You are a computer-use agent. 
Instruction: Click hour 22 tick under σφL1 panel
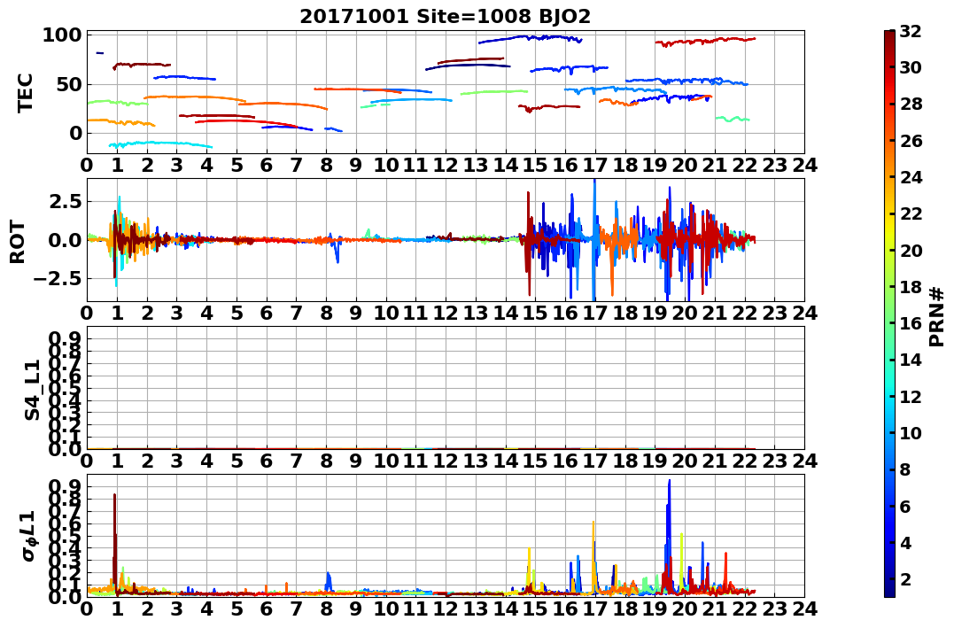coord(745,609)
